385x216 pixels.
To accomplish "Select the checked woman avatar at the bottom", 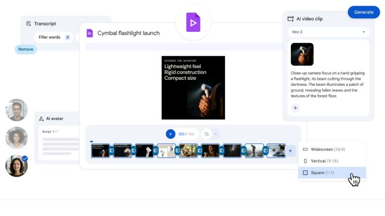I will 16,166.
